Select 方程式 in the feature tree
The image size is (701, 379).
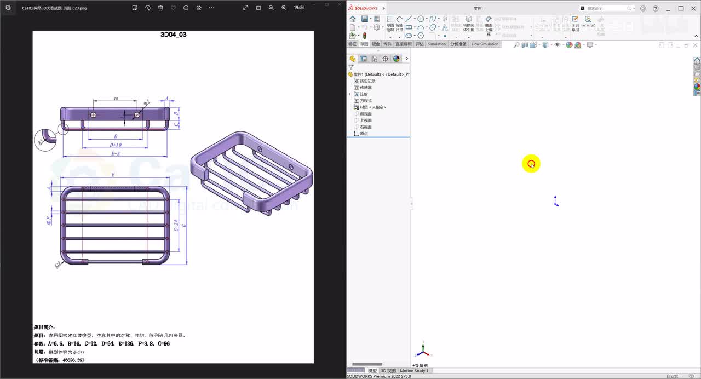[363, 101]
